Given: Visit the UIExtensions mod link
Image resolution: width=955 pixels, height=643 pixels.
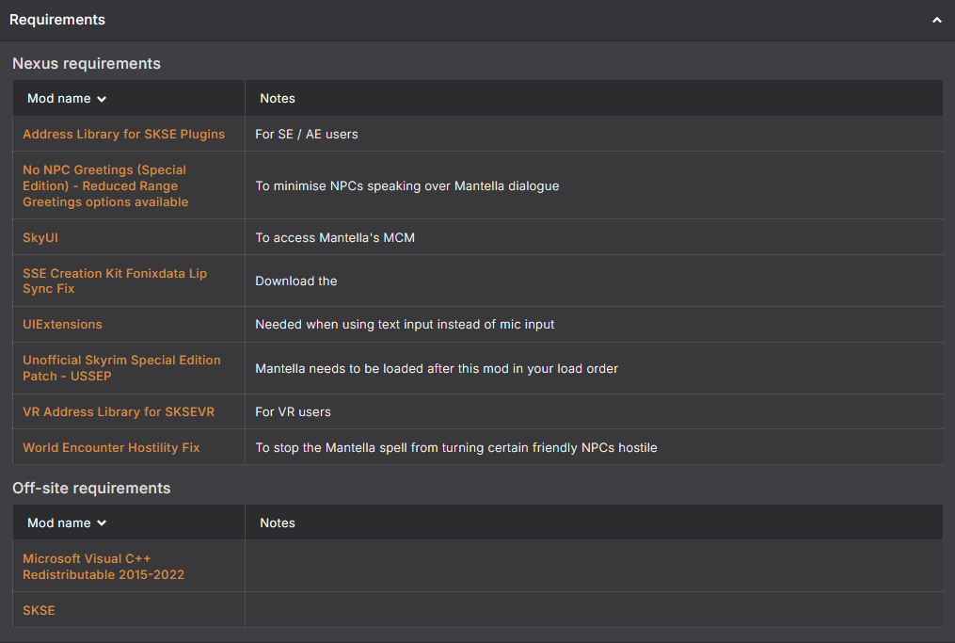Looking at the screenshot, I should pyautogui.click(x=62, y=324).
